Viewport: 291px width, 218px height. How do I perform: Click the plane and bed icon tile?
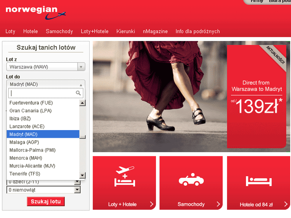(x=125, y=176)
